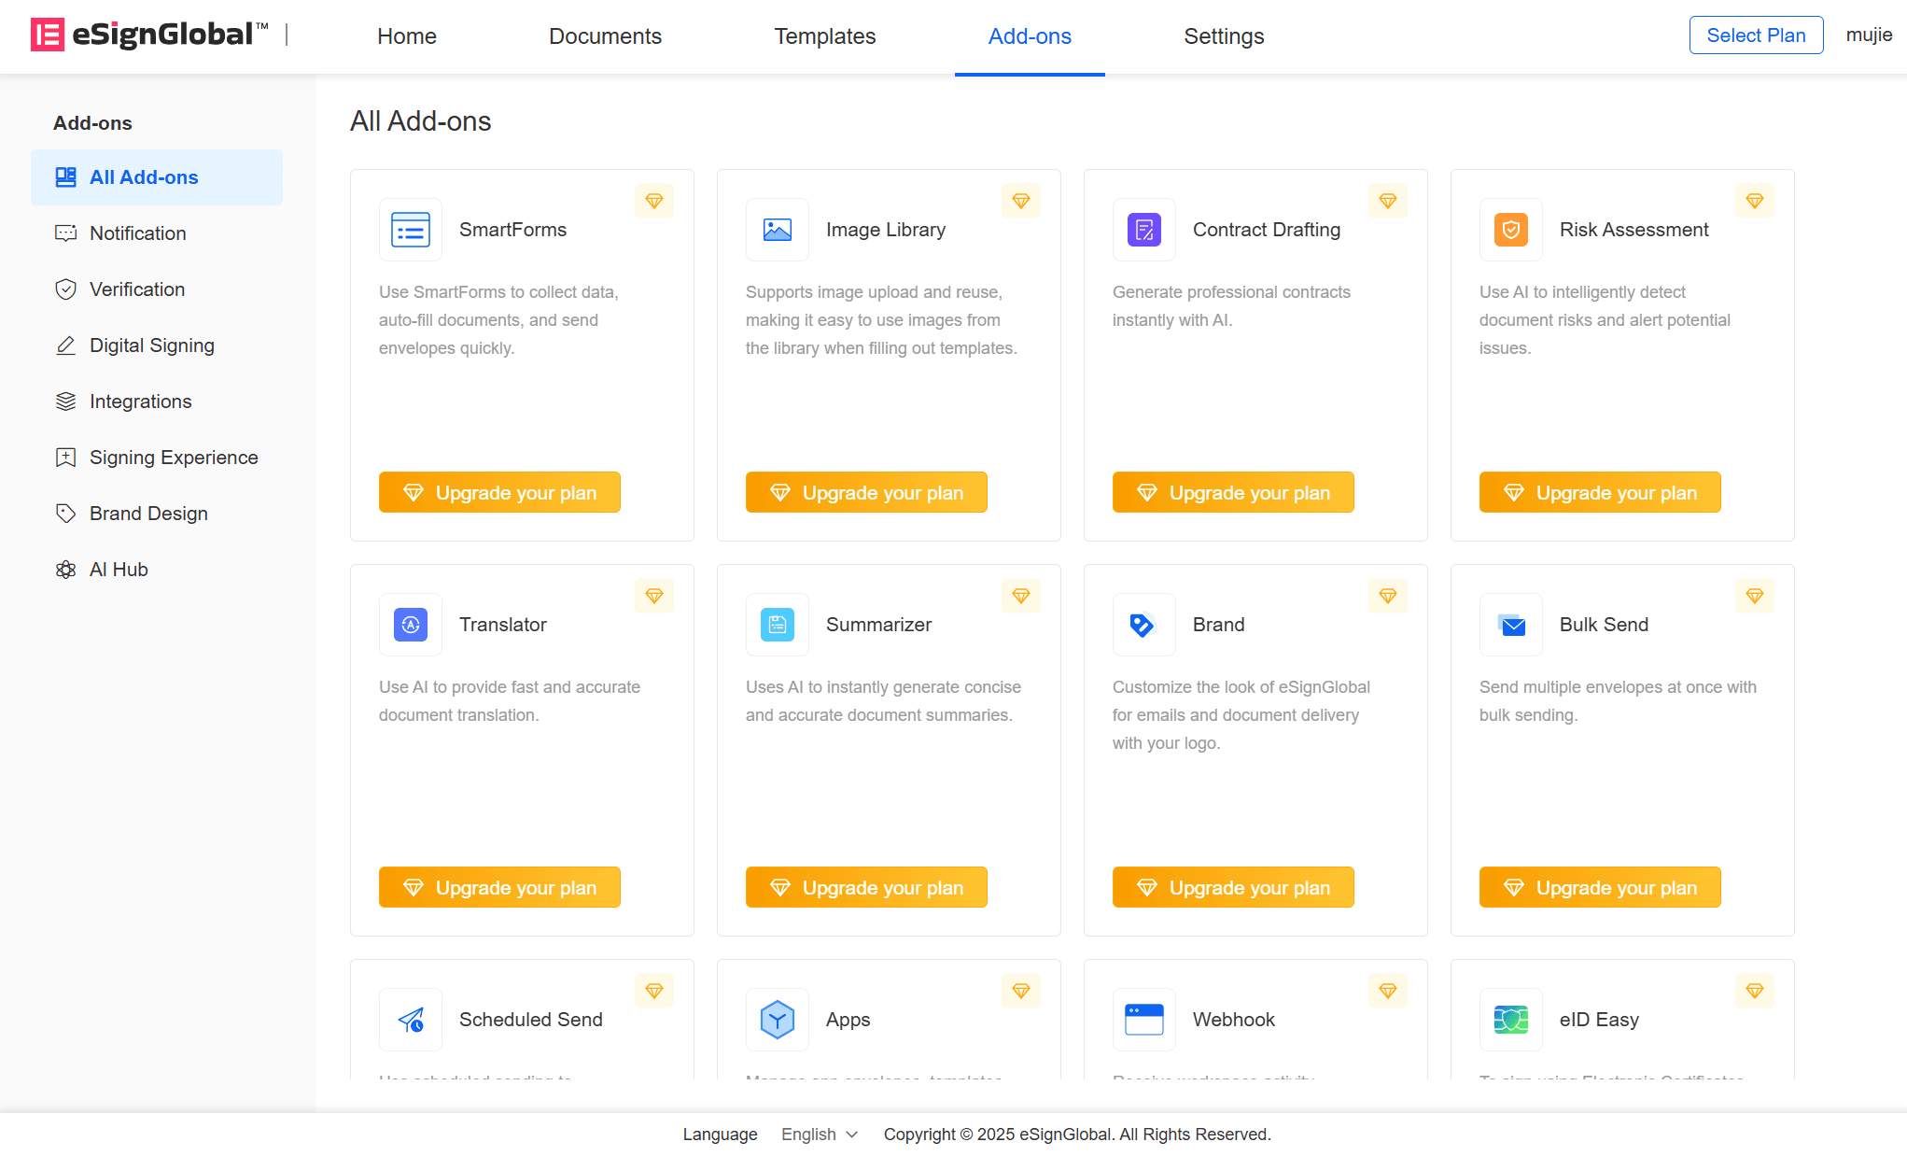This screenshot has height=1156, width=1907.
Task: Click the Integrations layers icon
Action: [x=65, y=402]
